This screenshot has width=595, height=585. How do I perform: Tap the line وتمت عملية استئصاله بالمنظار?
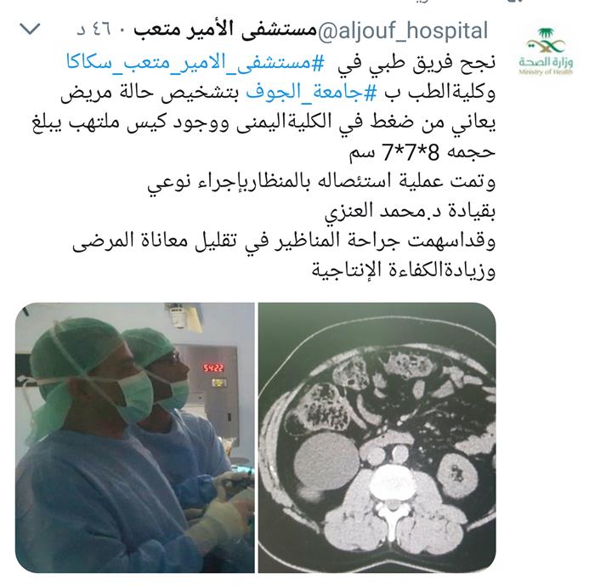321,181
